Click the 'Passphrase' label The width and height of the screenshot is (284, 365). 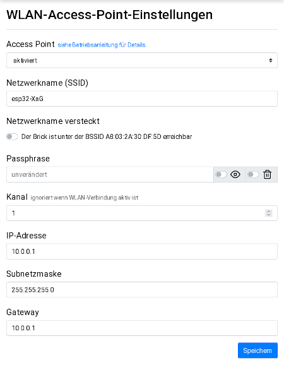click(x=28, y=159)
